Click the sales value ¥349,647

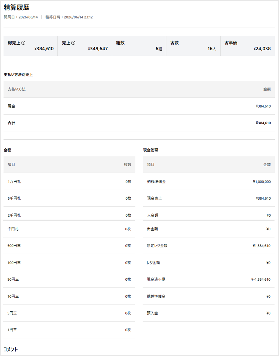point(98,49)
